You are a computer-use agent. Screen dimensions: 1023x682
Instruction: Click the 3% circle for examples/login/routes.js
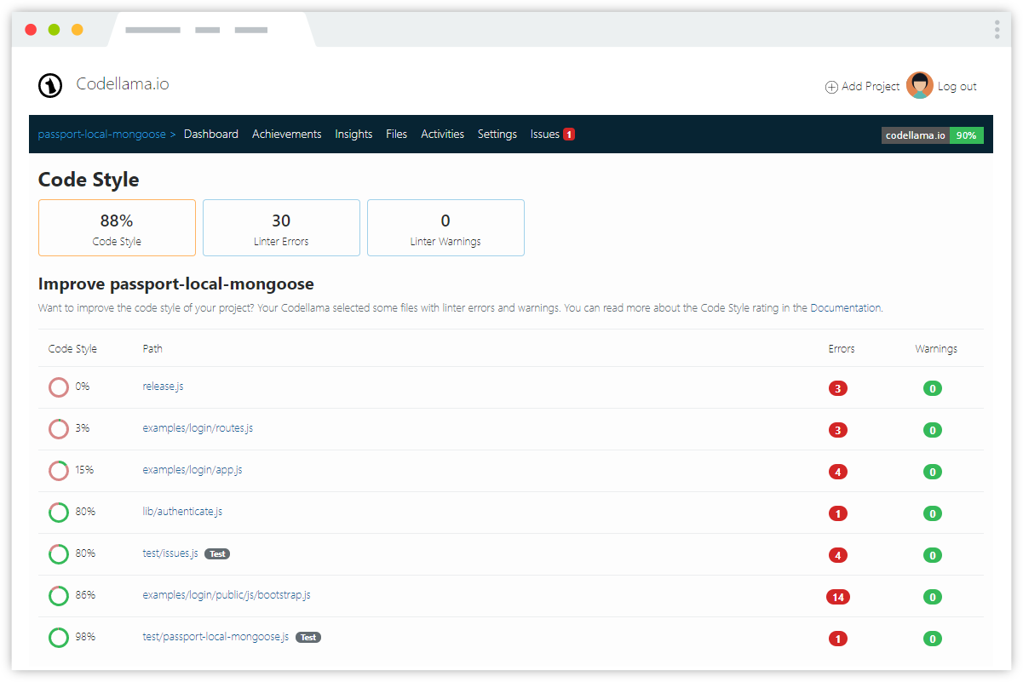tap(59, 429)
